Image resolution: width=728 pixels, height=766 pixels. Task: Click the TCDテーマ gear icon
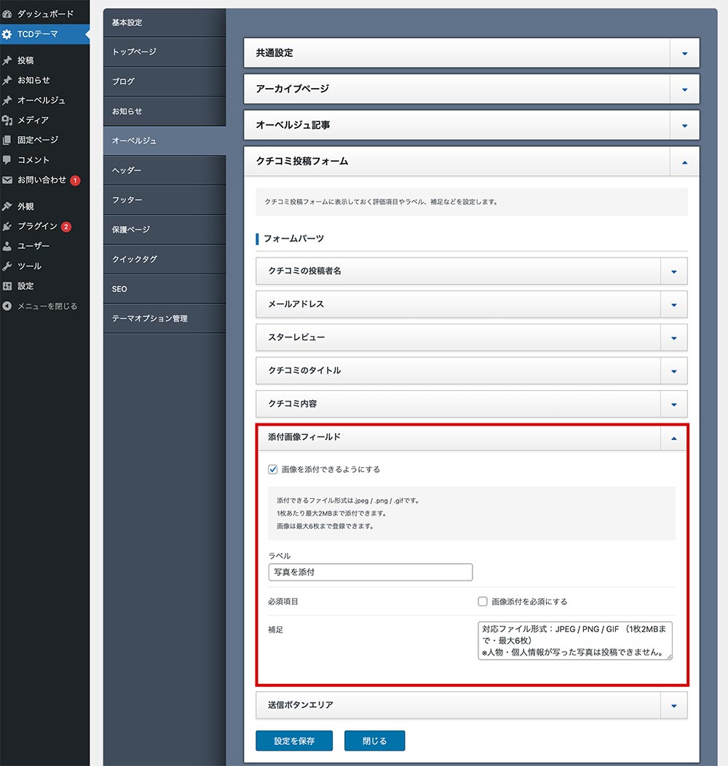(7, 33)
